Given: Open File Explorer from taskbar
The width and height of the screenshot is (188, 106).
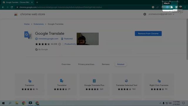Looking at the screenshot, I should click(x=17, y=103).
